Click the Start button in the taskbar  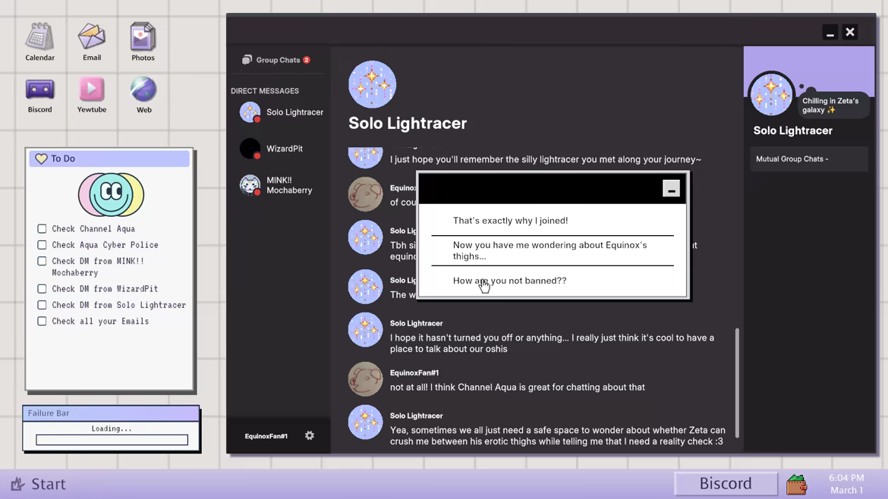pyautogui.click(x=39, y=485)
